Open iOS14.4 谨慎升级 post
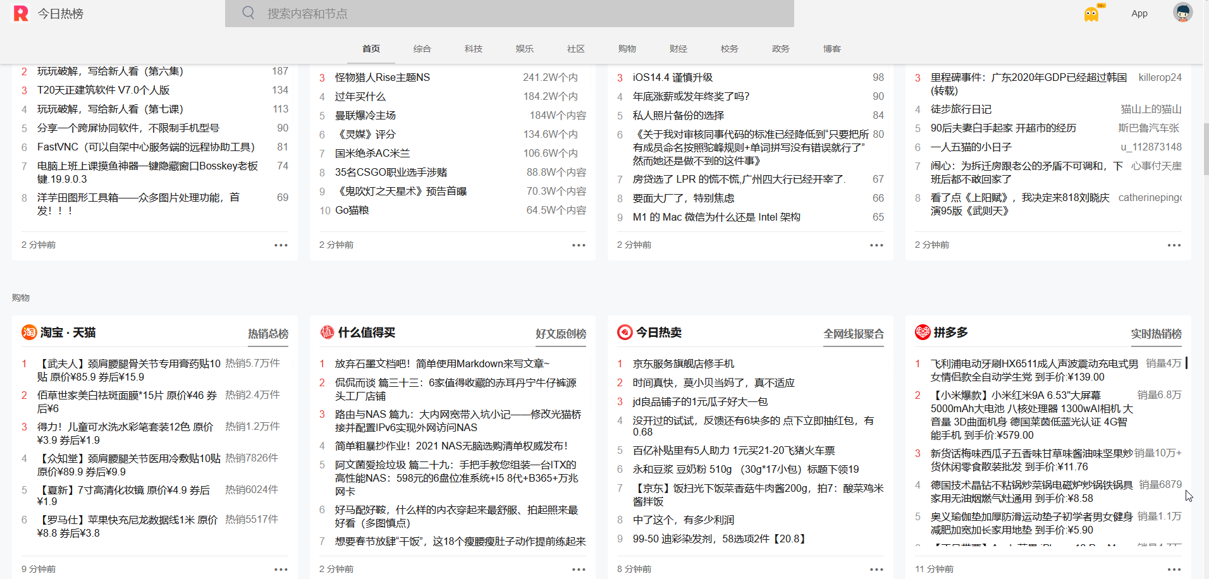Viewport: 1209px width, 579px height. coord(673,78)
